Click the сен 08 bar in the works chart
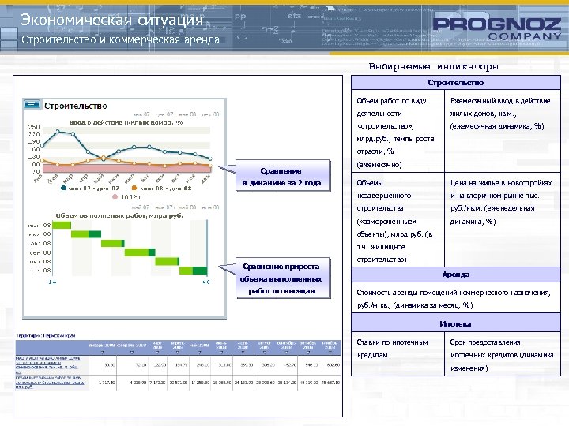The width and height of the screenshot is (569, 426). coord(140,252)
